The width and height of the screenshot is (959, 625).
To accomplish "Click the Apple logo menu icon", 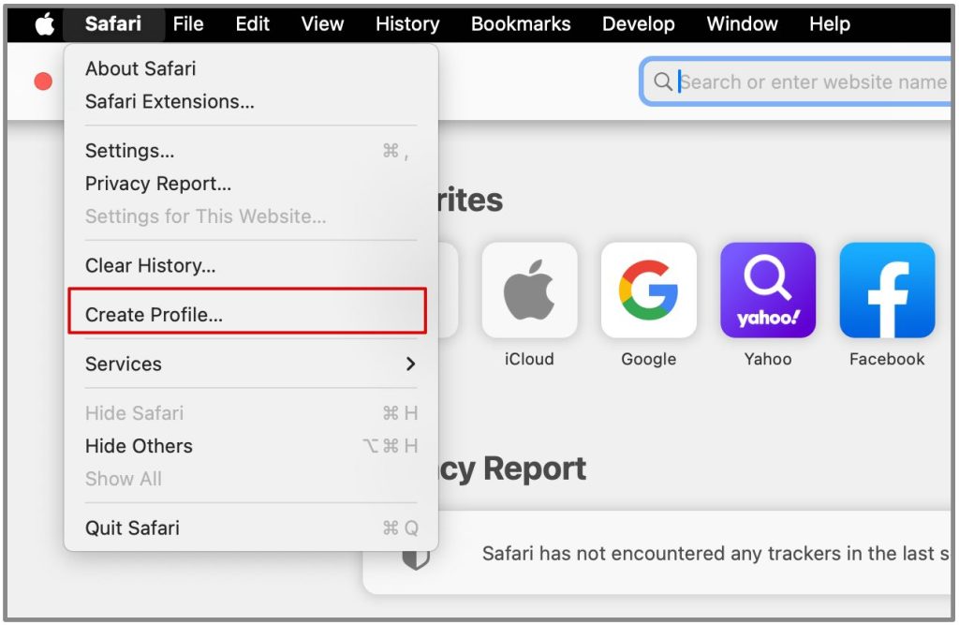I will (45, 24).
